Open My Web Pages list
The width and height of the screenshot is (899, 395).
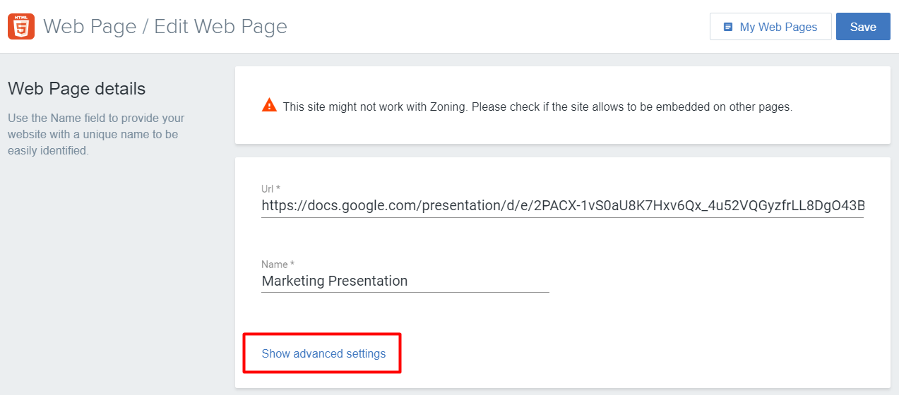(770, 27)
